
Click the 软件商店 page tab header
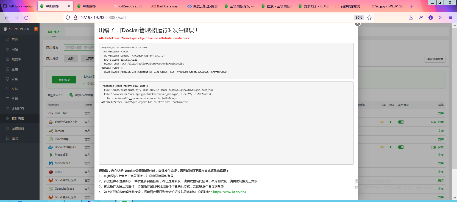(x=54, y=32)
